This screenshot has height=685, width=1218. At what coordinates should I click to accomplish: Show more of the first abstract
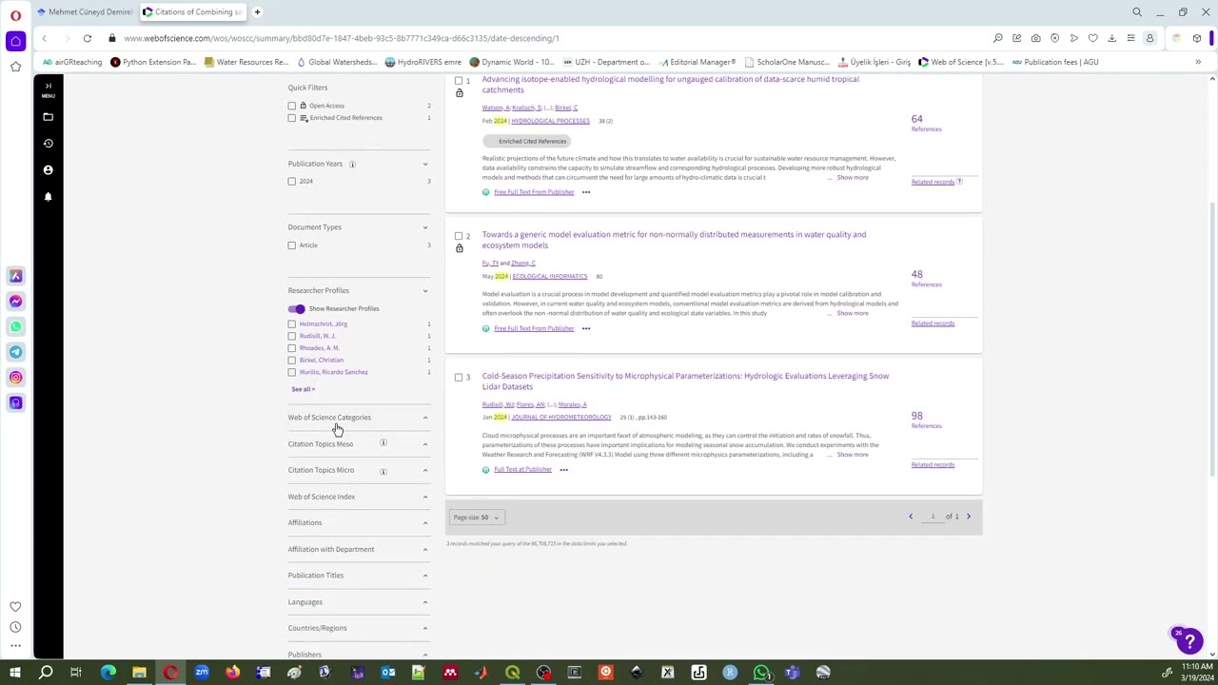click(x=853, y=178)
